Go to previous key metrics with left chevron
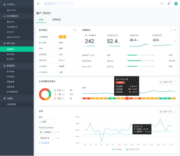Image resolution: width=180 pixels, height=156 pixels. click(82, 41)
